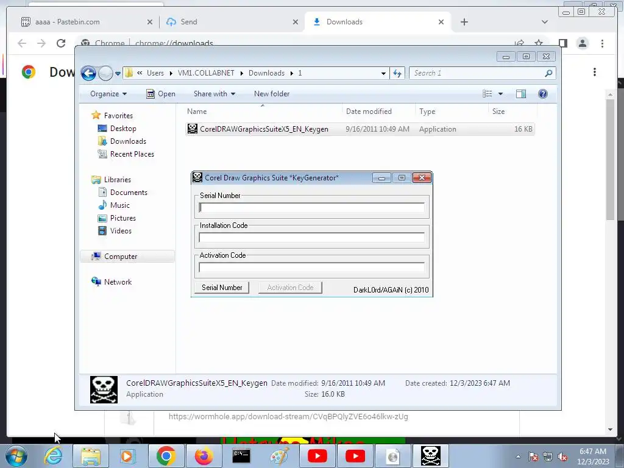Image resolution: width=624 pixels, height=468 pixels.
Task: Click the Explorer help icon
Action: click(x=543, y=94)
